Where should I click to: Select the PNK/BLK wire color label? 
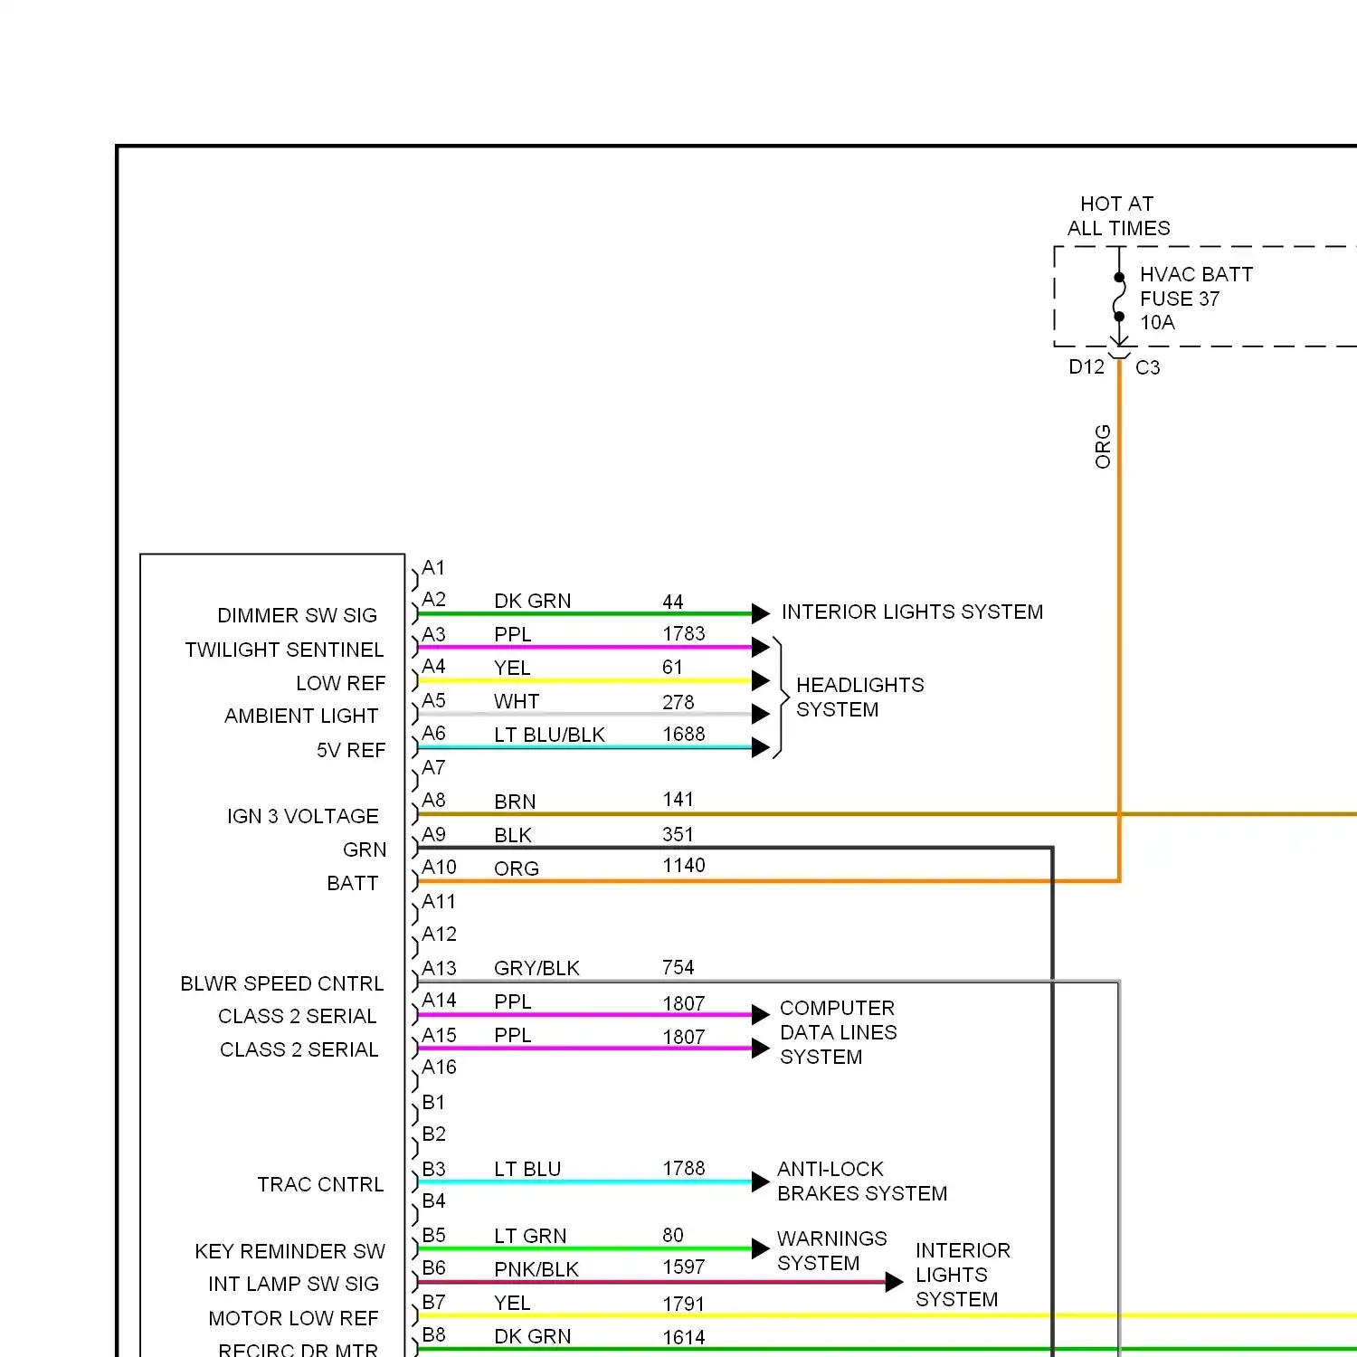[x=536, y=1269]
